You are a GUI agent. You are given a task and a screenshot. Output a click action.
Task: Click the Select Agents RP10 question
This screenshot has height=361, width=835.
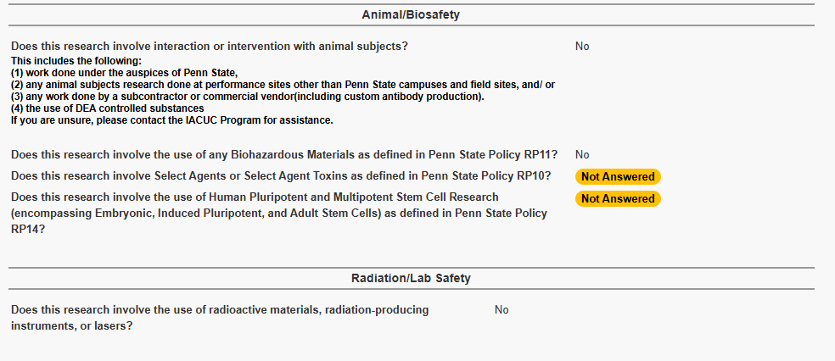click(281, 175)
